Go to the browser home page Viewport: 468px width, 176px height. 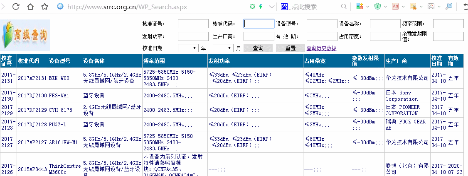[x=30, y=6]
